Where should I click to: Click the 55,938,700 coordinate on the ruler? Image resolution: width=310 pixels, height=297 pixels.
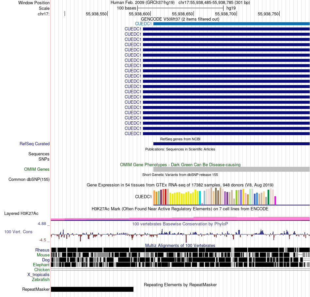225,14
